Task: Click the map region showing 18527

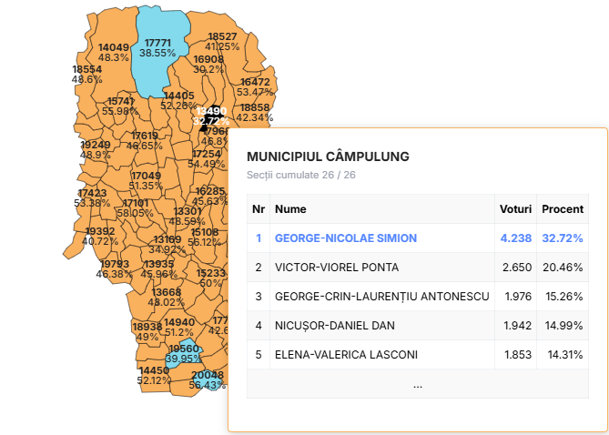Action: [221, 41]
